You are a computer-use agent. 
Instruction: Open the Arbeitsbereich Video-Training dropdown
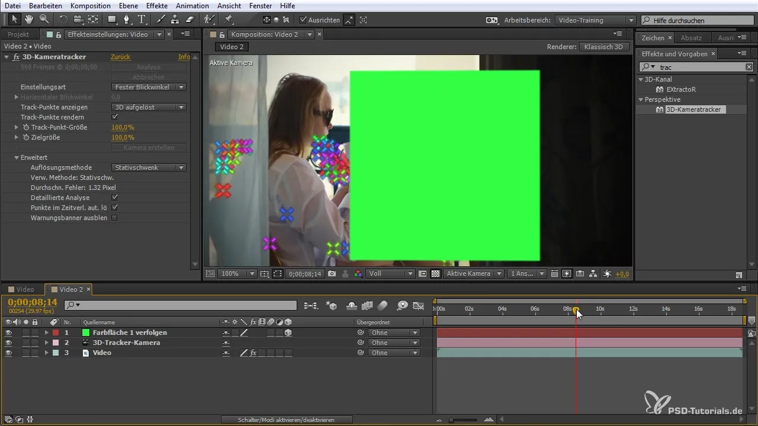coord(596,20)
